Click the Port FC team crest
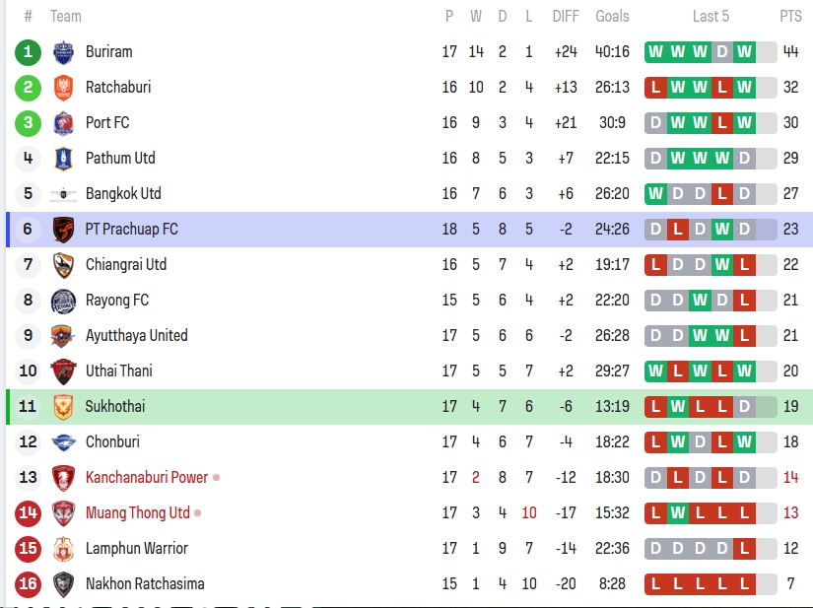Screen dimensions: 813x608 63,123
